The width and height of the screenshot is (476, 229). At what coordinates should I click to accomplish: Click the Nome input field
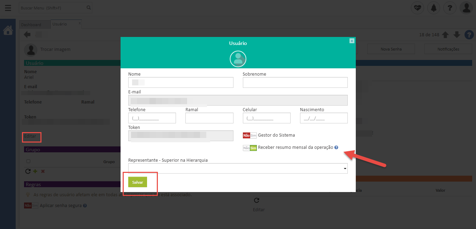181,83
